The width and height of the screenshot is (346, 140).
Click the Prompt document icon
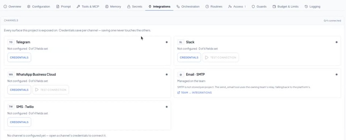(58, 7)
